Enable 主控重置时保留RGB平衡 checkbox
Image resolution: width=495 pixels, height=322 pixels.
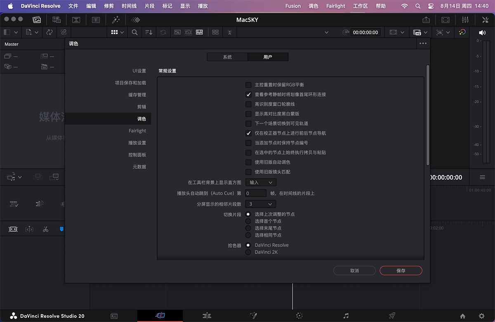coord(248,85)
